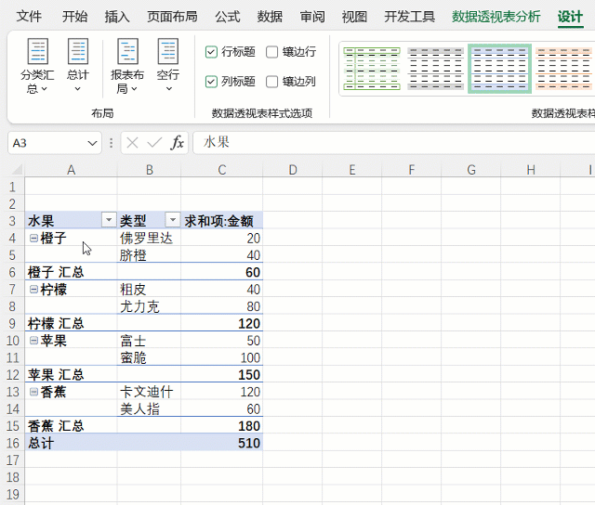Click the confirm checkmark in formula bar
This screenshot has width=595, height=505.
(154, 143)
